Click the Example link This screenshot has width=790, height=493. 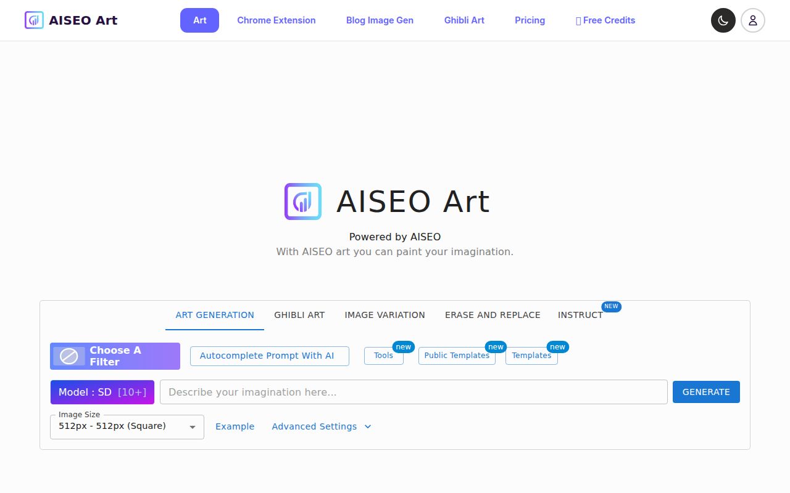(x=235, y=426)
